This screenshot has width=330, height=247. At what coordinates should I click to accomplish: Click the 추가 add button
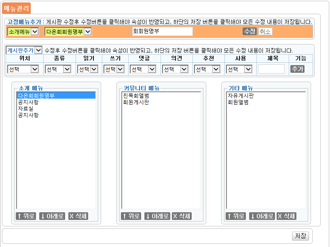click(297, 69)
